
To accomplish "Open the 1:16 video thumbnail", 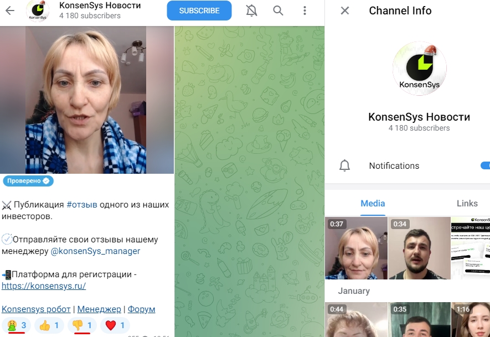I will pos(470,319).
